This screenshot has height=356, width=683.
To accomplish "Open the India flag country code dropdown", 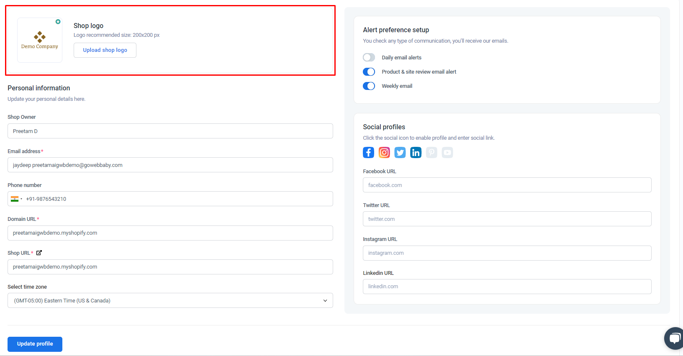I will [x=17, y=199].
